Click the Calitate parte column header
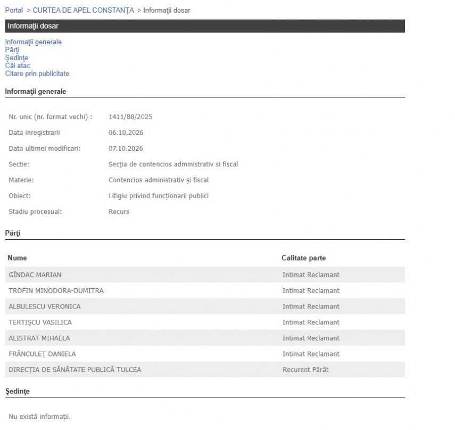This screenshot has height=430, width=455. [303, 258]
